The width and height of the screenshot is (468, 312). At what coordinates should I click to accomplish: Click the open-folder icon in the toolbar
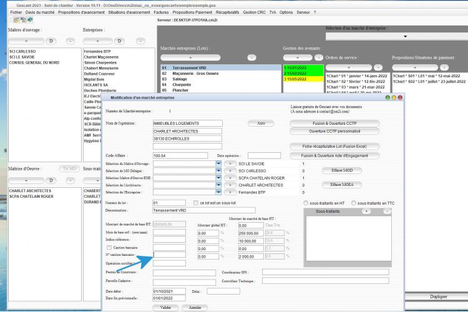pos(16,20)
